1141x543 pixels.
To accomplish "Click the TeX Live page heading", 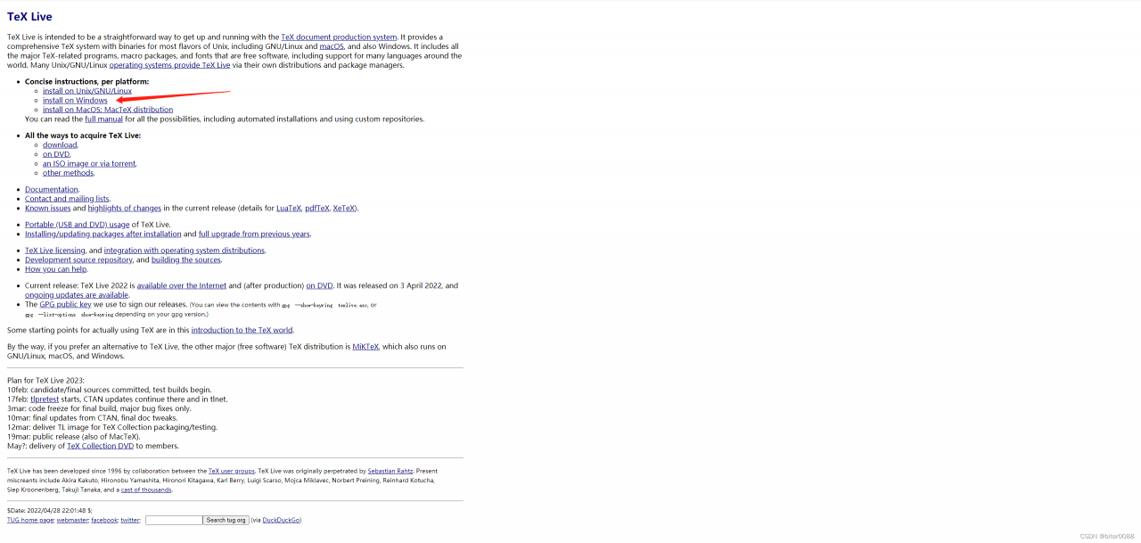I will pyautogui.click(x=29, y=17).
